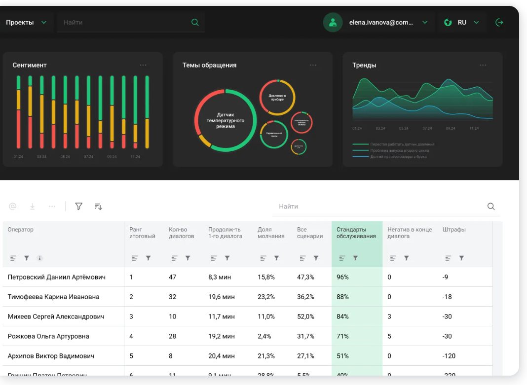The image size is (527, 385).
Task: Click the download icon above the table
Action: (x=32, y=207)
